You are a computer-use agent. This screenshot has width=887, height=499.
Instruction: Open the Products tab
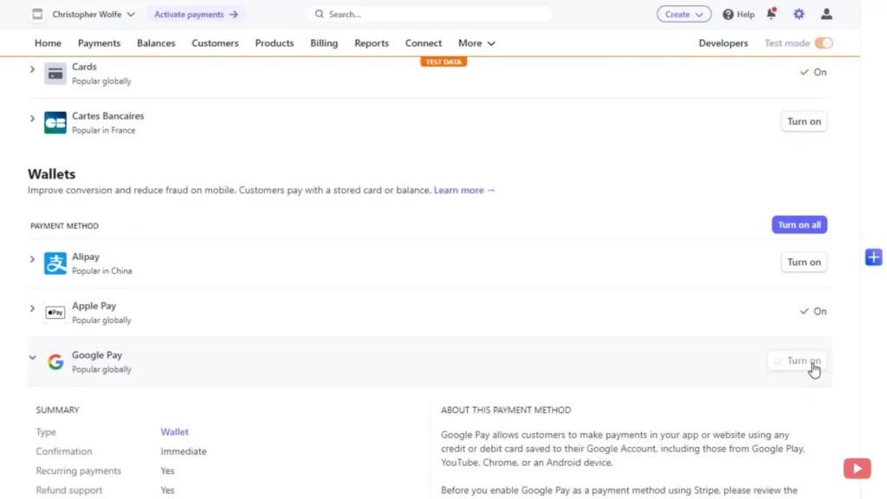(x=275, y=43)
